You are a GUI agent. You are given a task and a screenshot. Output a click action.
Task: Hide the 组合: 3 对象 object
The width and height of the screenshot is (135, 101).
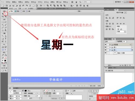tap(106, 53)
